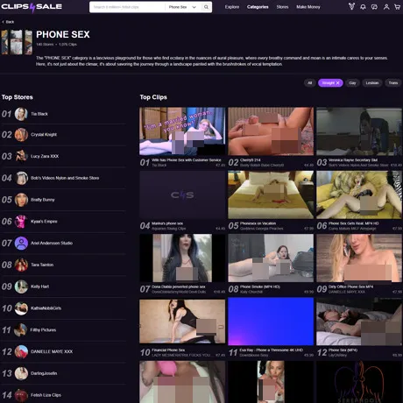Open clip title 'Phone Smoke (MP4 HD)'
The image size is (403, 403).
[260, 286]
